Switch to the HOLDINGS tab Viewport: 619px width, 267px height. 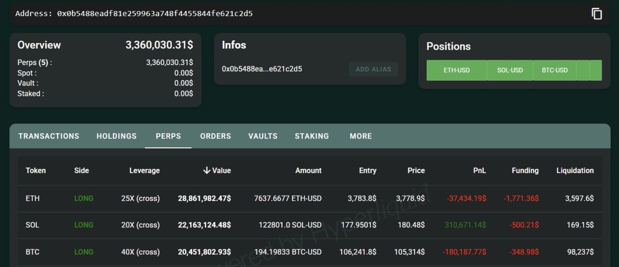click(117, 136)
